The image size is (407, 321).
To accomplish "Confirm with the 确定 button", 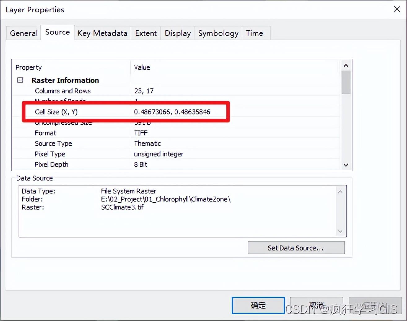I will [x=258, y=306].
